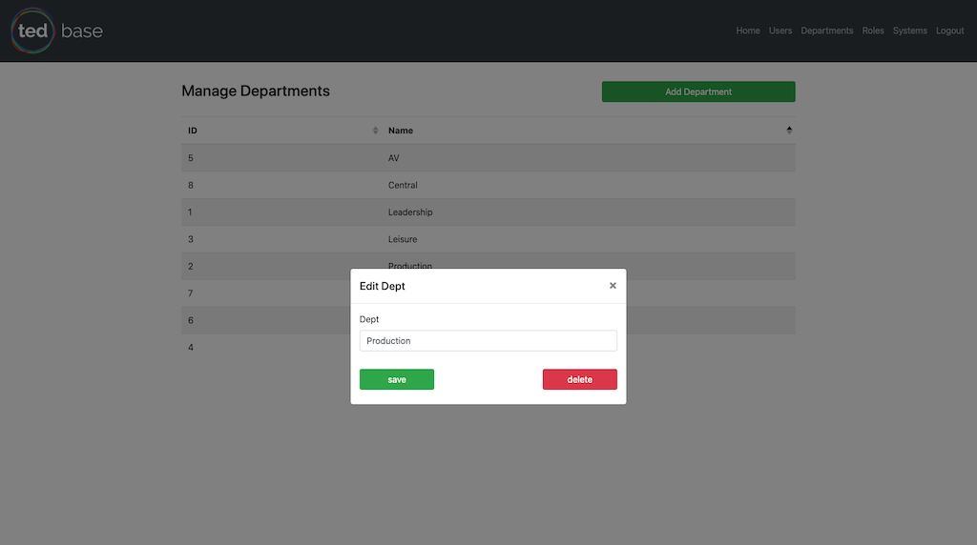
Task: Close the Edit Dept dialog
Action: pyautogui.click(x=613, y=285)
